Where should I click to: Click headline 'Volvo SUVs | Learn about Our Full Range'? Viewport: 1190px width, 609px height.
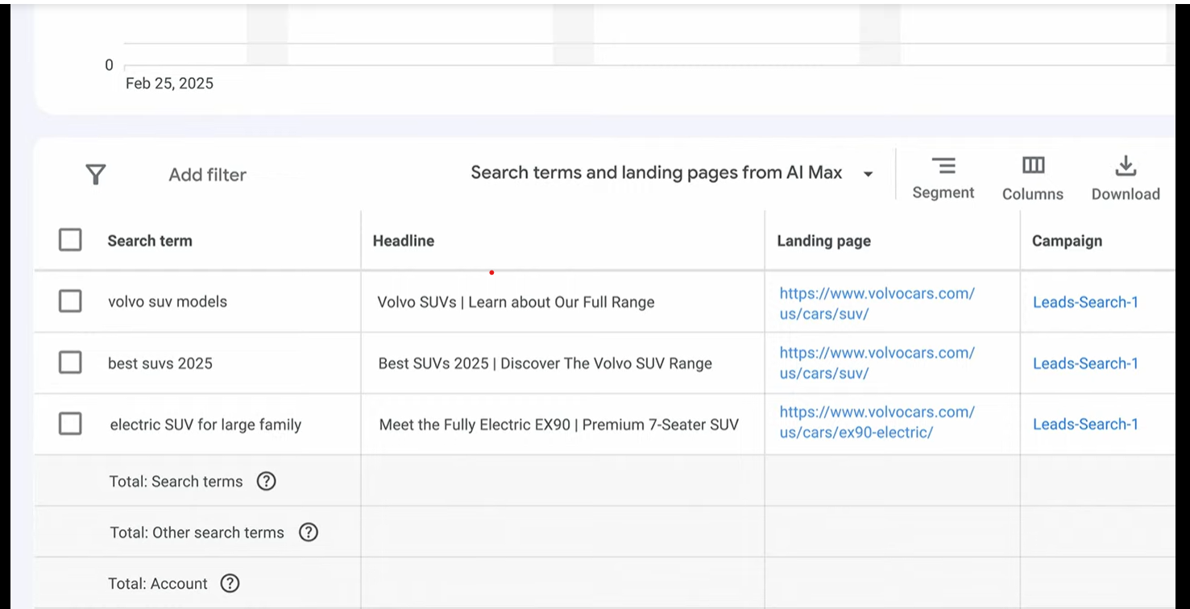(516, 302)
